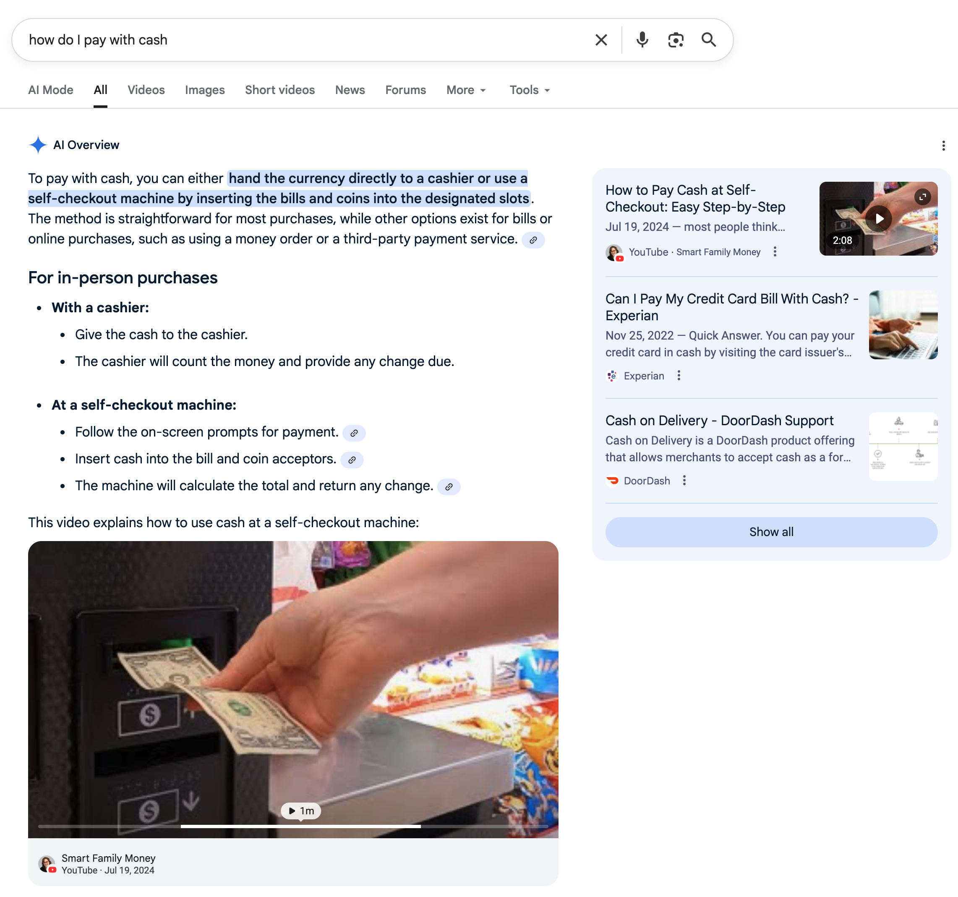
Task: Expand the More search filters dropdown
Action: pyautogui.click(x=465, y=90)
